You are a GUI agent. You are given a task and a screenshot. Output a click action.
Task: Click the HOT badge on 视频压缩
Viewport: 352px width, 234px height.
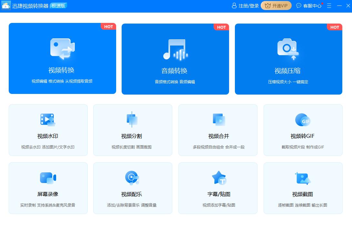[x=335, y=27]
